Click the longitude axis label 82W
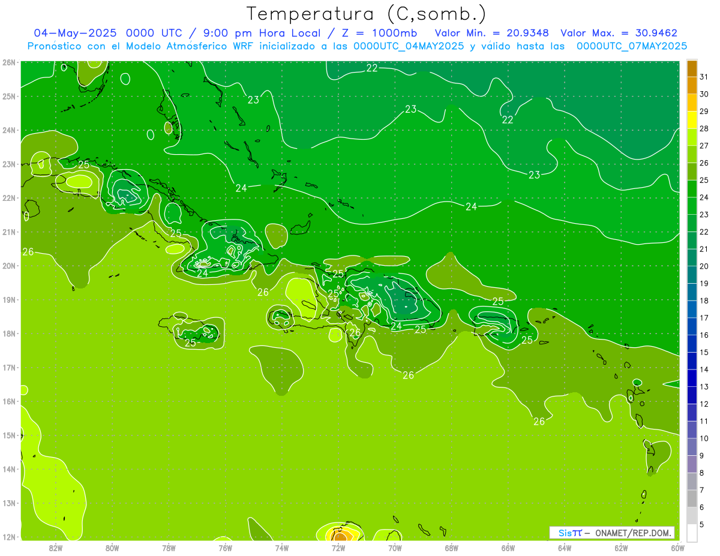Viewport: 720px width, 556px height. pos(56,548)
